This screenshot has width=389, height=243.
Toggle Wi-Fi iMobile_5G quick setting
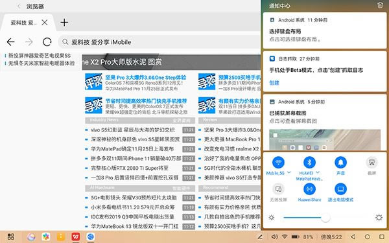(x=278, y=163)
